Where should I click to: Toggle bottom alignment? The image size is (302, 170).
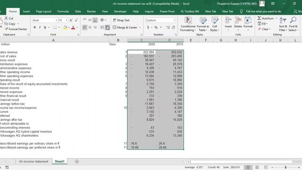[x=95, y=20]
